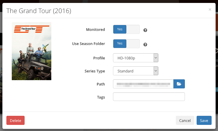Image resolution: width=218 pixels, height=131 pixels.
Task: Click the arrow of the Profile select
Action: coord(156,58)
